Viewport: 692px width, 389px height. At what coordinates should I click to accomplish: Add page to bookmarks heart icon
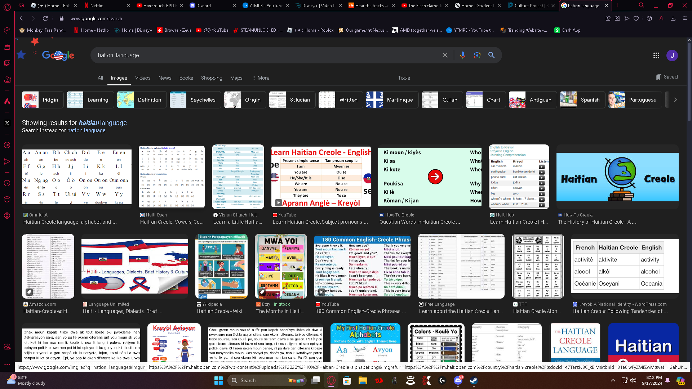pyautogui.click(x=636, y=18)
